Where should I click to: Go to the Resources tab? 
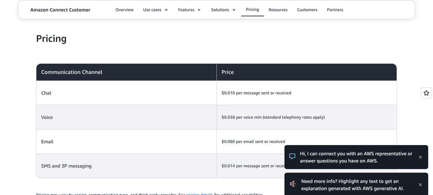(x=278, y=10)
